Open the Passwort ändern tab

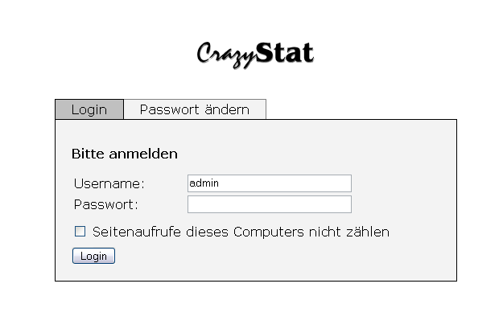pyautogui.click(x=195, y=109)
